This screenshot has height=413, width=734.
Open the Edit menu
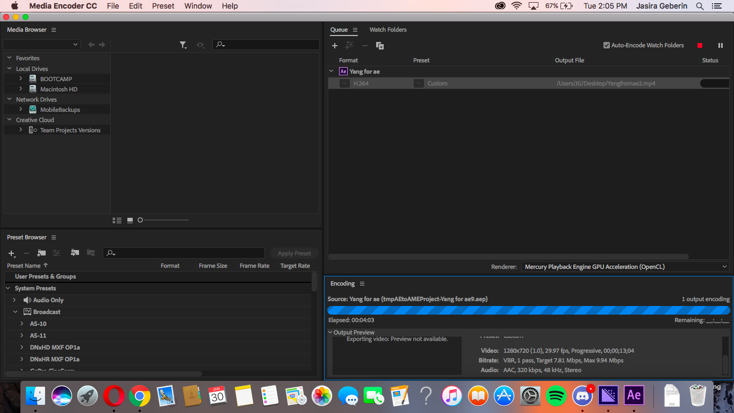click(x=135, y=6)
